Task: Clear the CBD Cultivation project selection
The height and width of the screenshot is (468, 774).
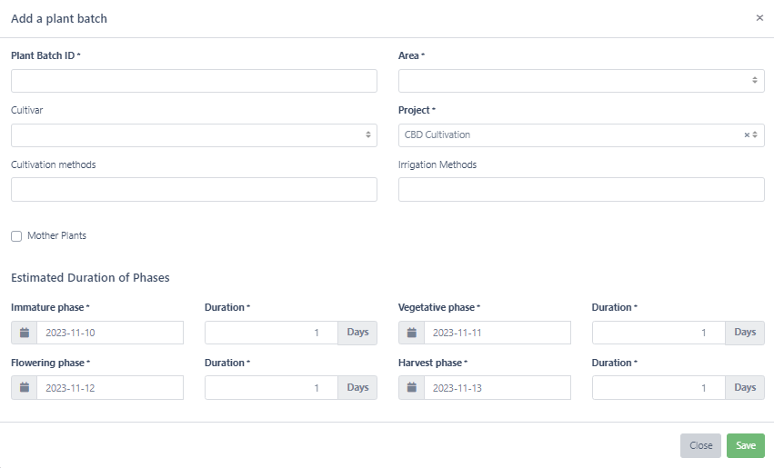Action: 746,135
